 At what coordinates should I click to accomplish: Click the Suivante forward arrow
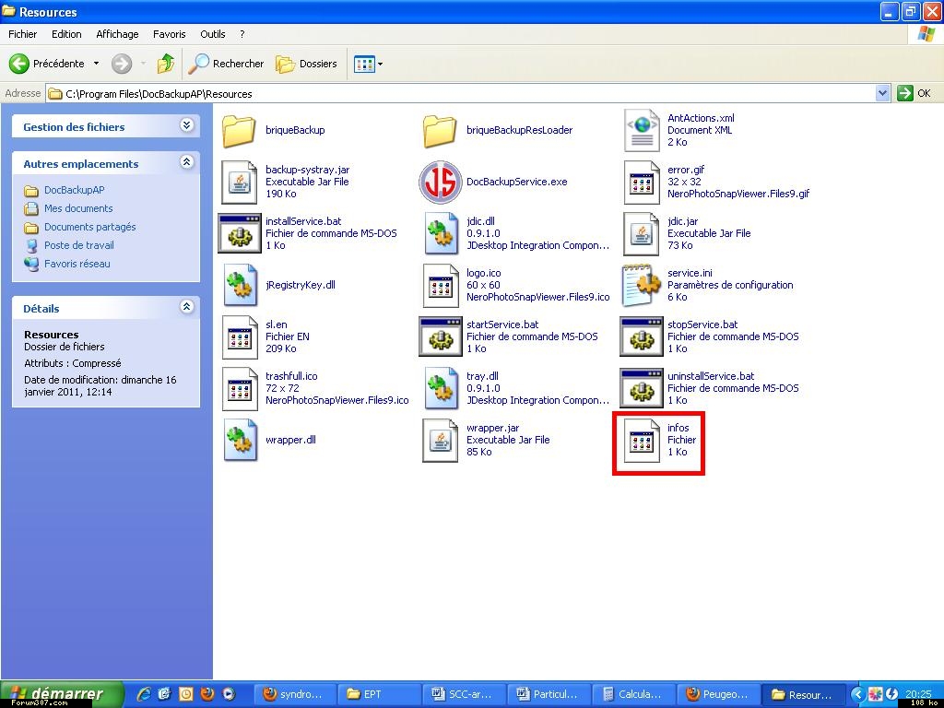[122, 64]
